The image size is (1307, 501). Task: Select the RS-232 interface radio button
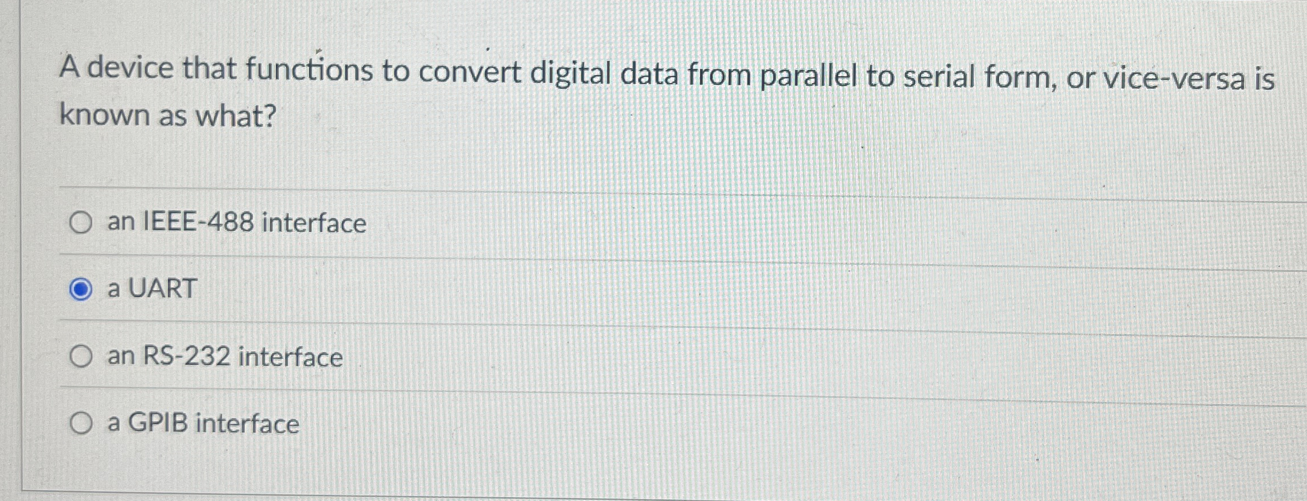(x=81, y=357)
